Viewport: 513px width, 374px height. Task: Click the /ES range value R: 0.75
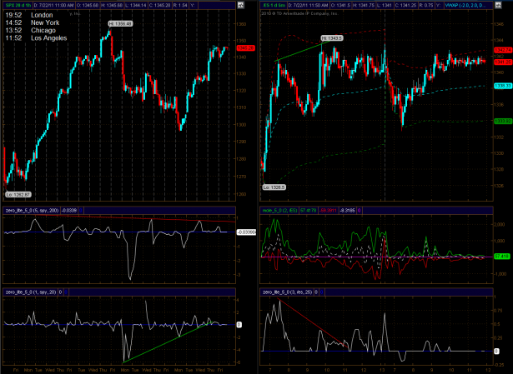(426, 5)
